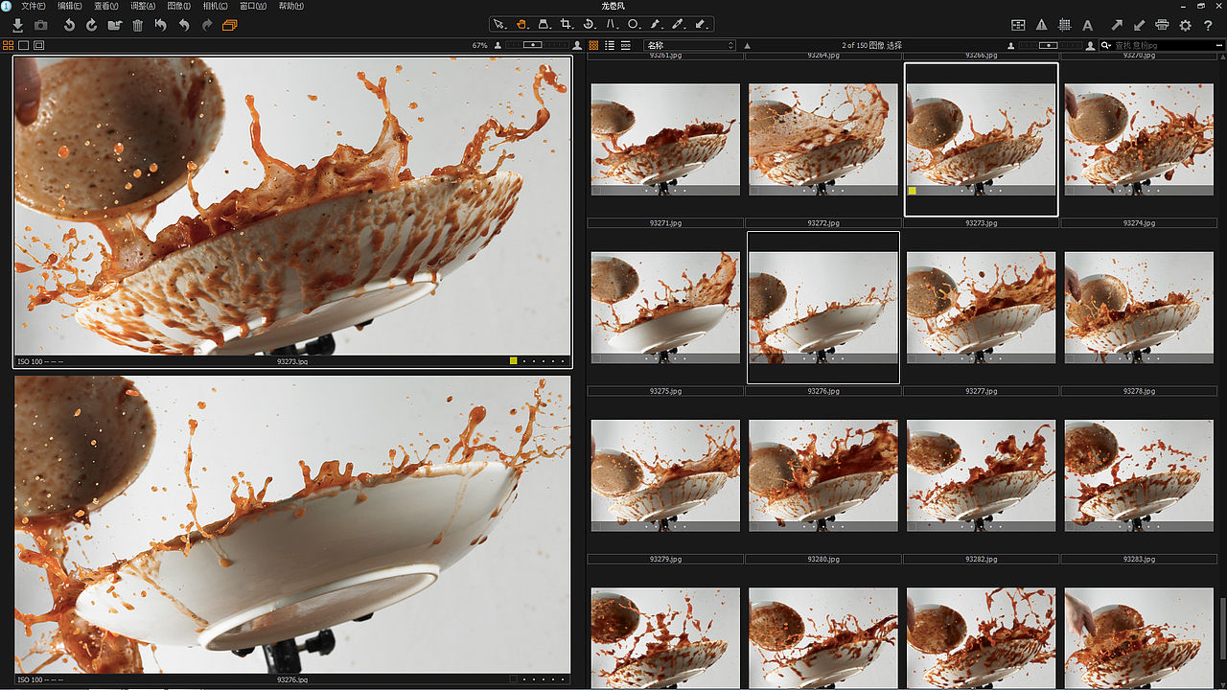Adjust the browser thumbnail size slider

[1051, 45]
